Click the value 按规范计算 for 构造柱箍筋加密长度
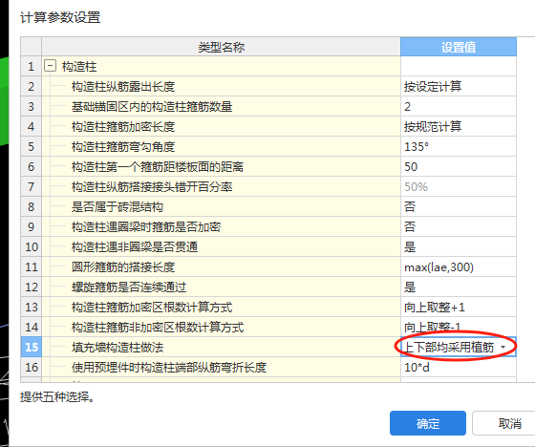Image resolution: width=535 pixels, height=447 pixels. coord(459,127)
